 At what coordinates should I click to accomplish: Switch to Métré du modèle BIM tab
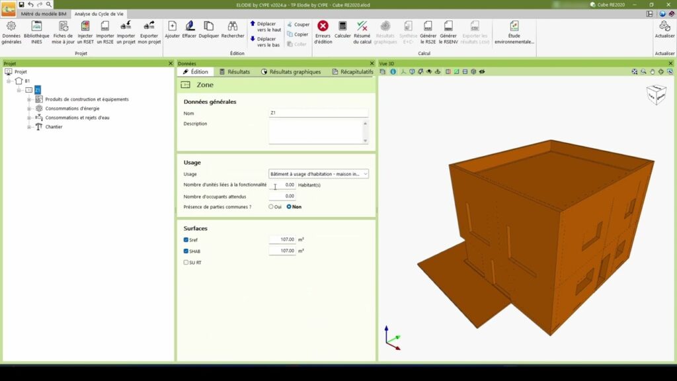44,14
